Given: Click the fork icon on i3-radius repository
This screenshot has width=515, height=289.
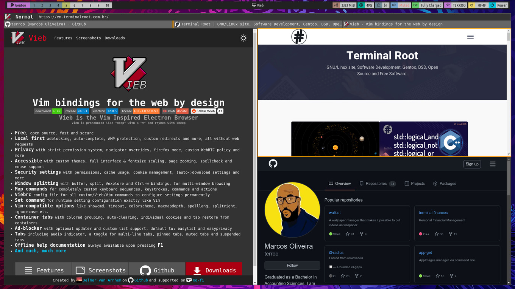Looking at the screenshot, I should coord(357,276).
